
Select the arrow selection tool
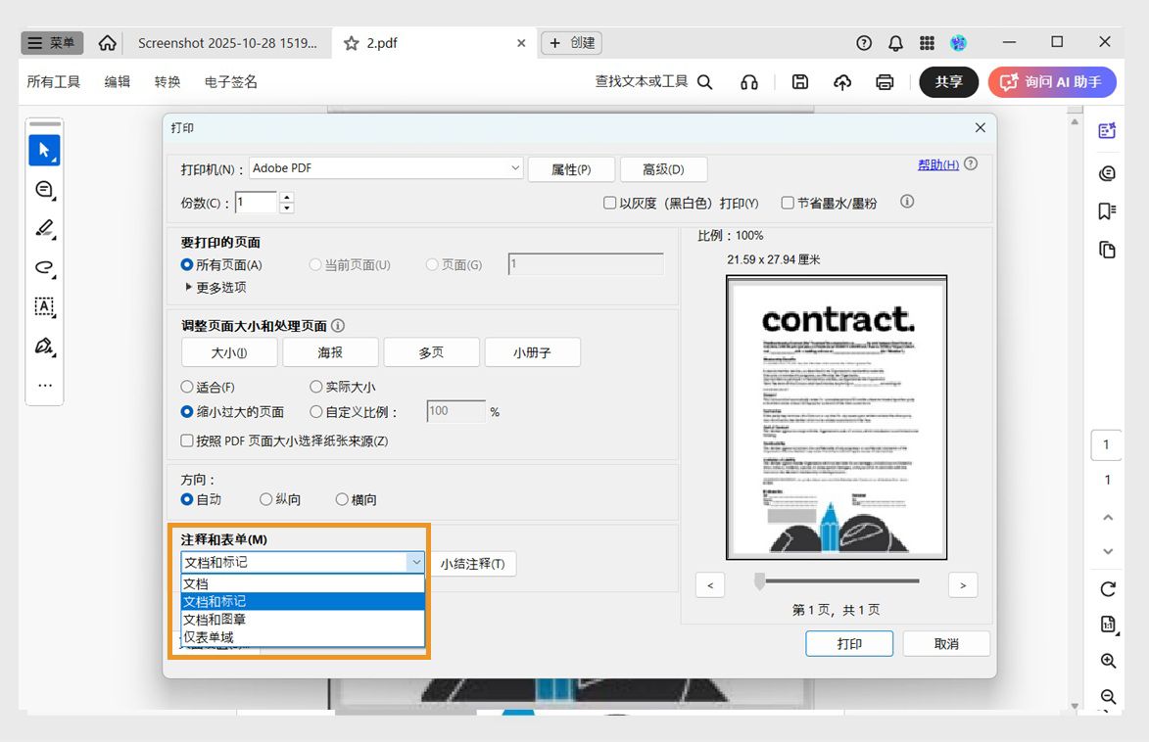[43, 150]
